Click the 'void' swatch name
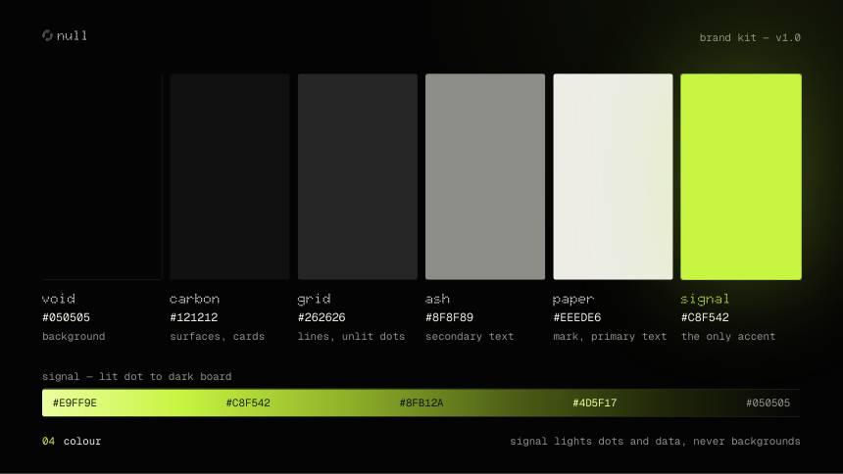 [59, 299]
